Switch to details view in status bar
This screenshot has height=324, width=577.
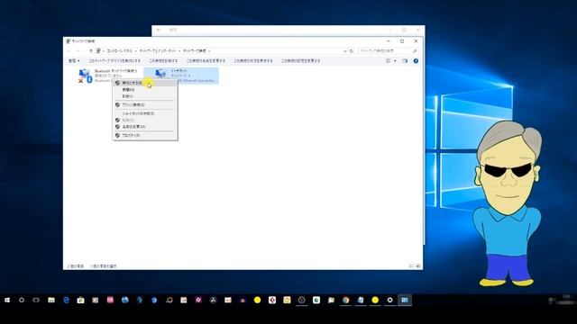click(411, 266)
